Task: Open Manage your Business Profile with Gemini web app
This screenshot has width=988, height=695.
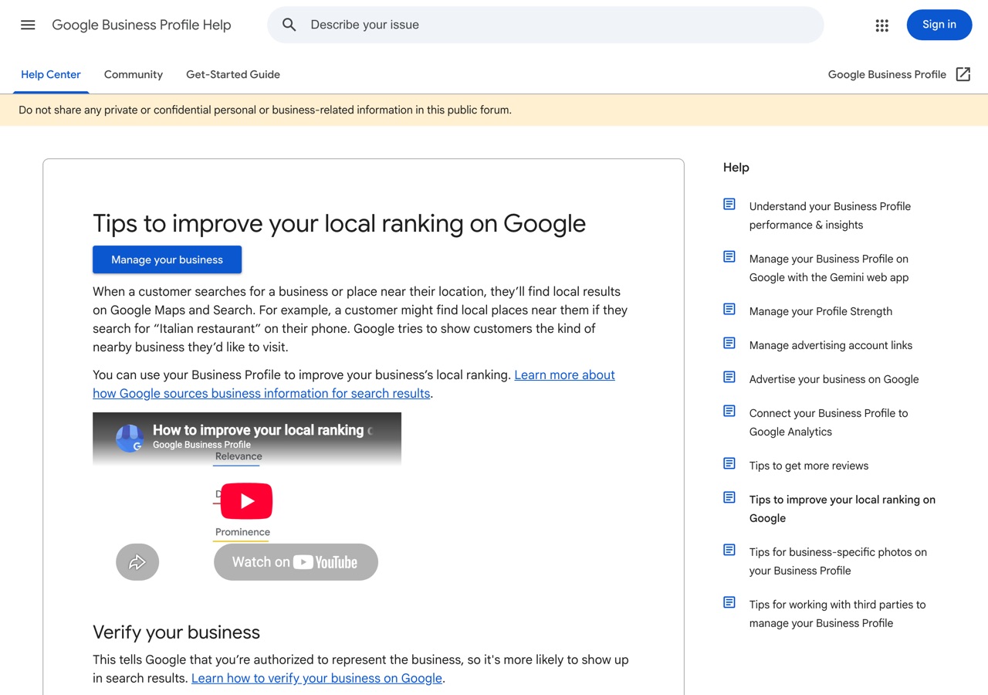Action: tap(829, 268)
